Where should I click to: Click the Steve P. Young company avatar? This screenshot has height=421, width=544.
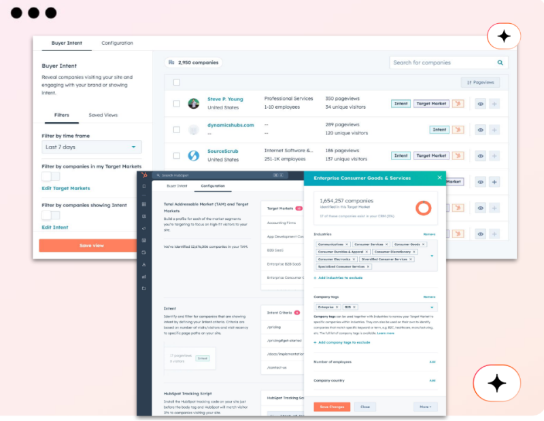tap(194, 104)
